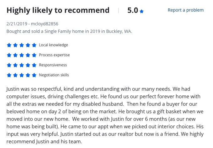Click the Responsiveness label
This screenshot has height=148, width=213.
(x=53, y=65)
